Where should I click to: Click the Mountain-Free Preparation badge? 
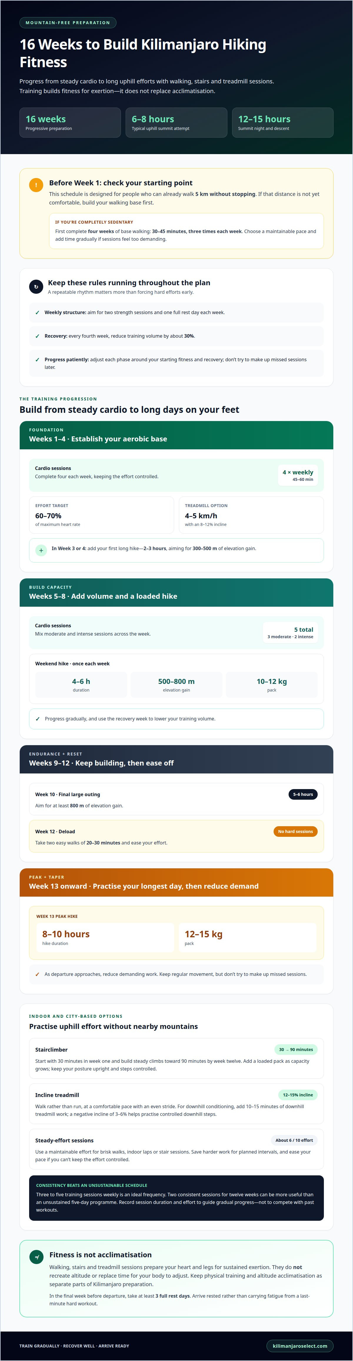[x=68, y=23]
